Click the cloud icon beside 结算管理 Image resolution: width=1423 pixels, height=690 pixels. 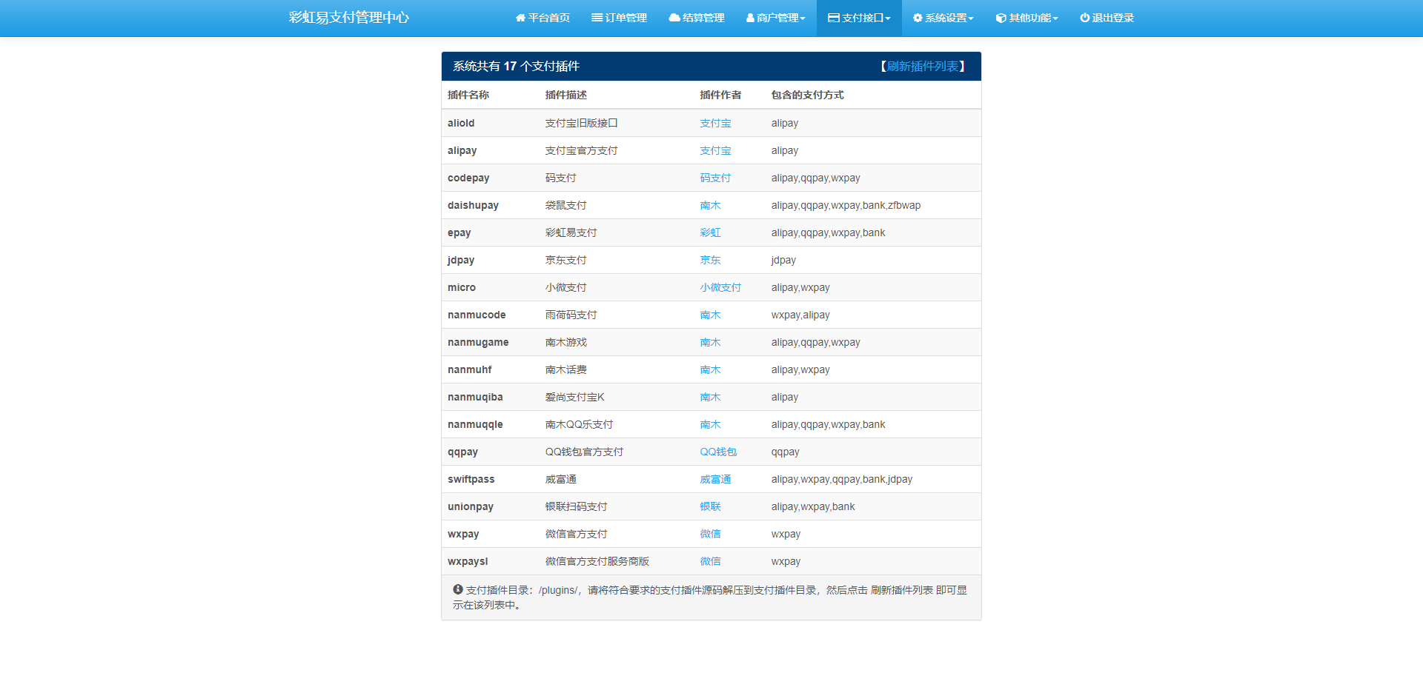click(674, 18)
